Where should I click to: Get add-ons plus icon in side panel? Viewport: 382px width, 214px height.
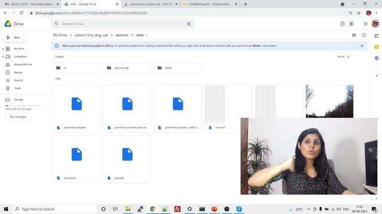pos(377,75)
